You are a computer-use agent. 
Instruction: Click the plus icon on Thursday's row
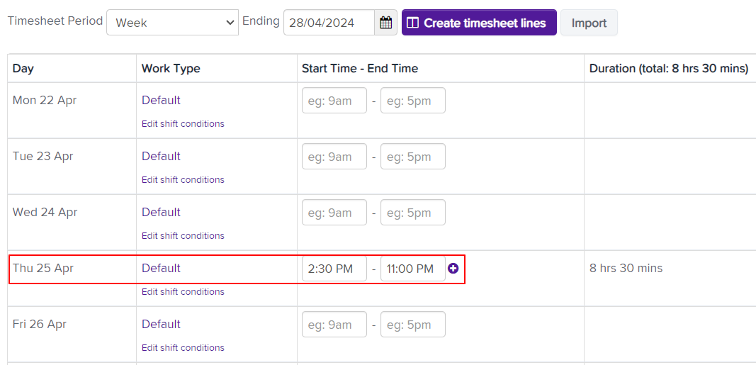click(453, 269)
